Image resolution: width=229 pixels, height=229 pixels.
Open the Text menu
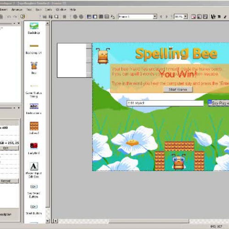click(x=29, y=10)
